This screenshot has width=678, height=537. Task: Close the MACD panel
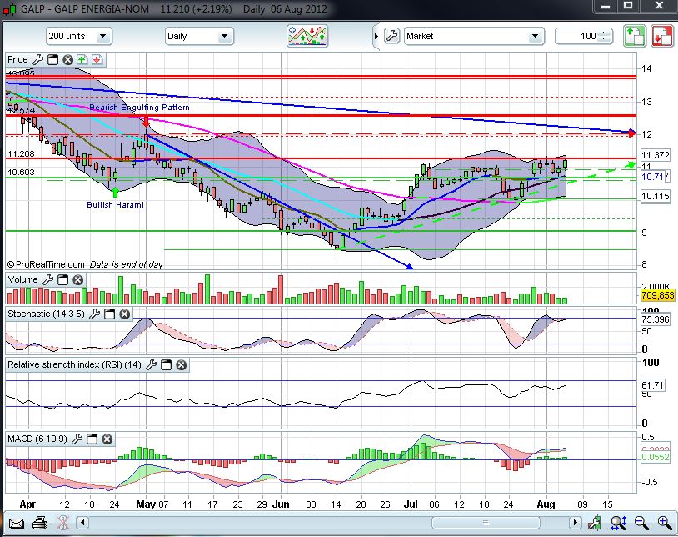point(107,439)
